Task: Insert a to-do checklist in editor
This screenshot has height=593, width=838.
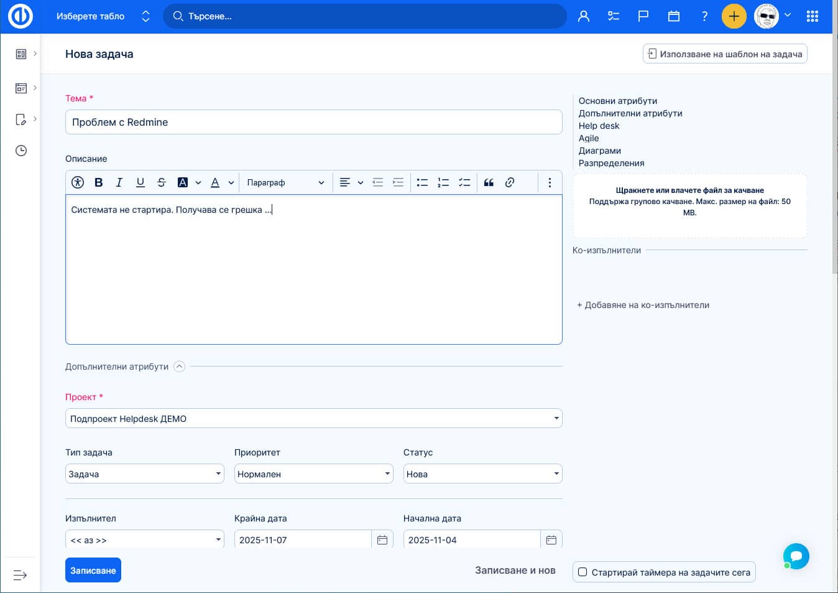Action: pos(464,182)
